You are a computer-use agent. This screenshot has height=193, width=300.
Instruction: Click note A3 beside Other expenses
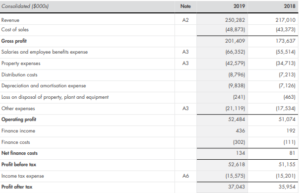point(185,108)
